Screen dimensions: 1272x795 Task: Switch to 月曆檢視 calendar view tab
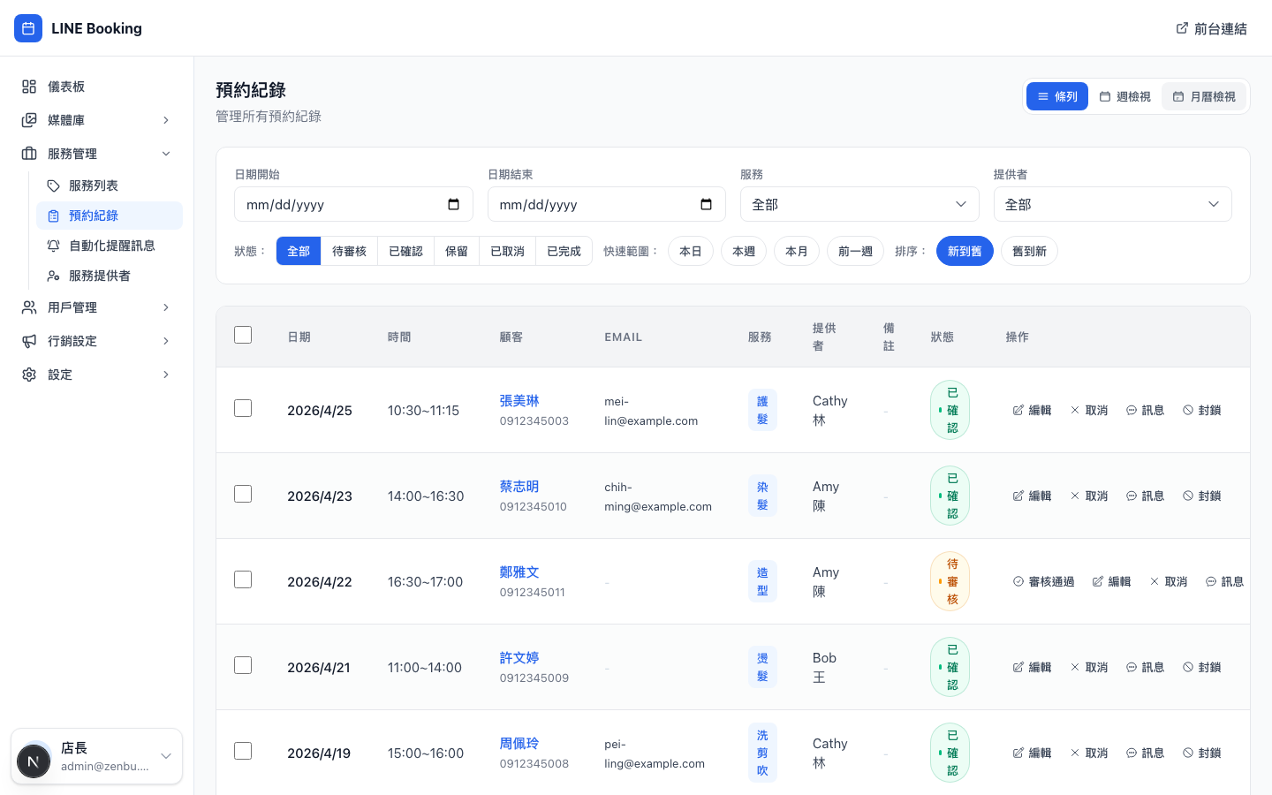point(1203,96)
